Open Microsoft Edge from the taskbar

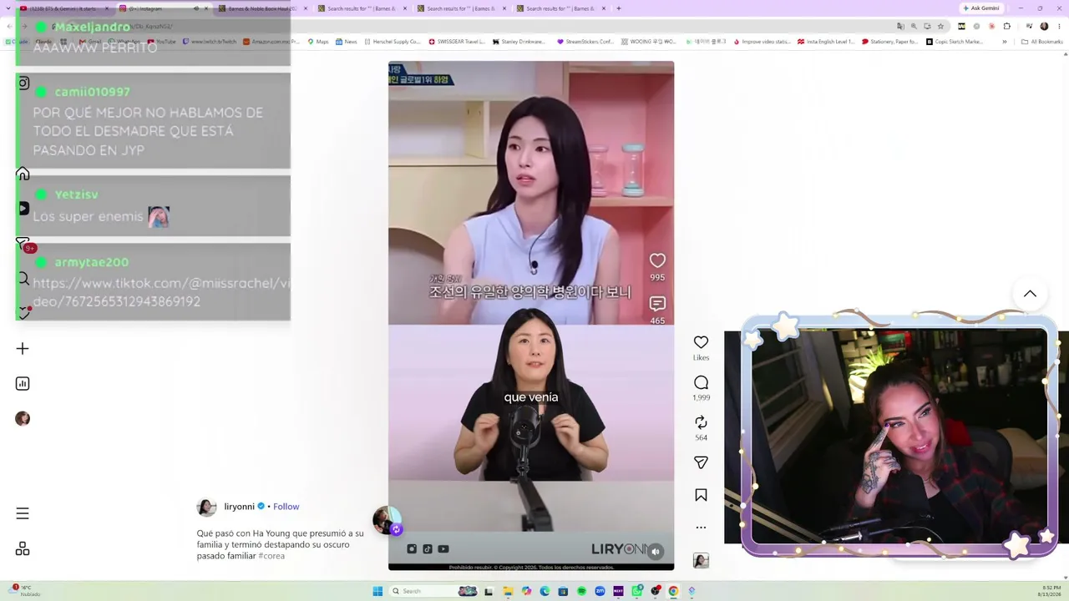click(545, 591)
